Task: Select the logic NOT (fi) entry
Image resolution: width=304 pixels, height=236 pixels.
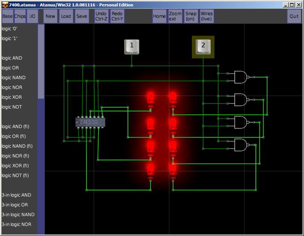Action: (15, 175)
